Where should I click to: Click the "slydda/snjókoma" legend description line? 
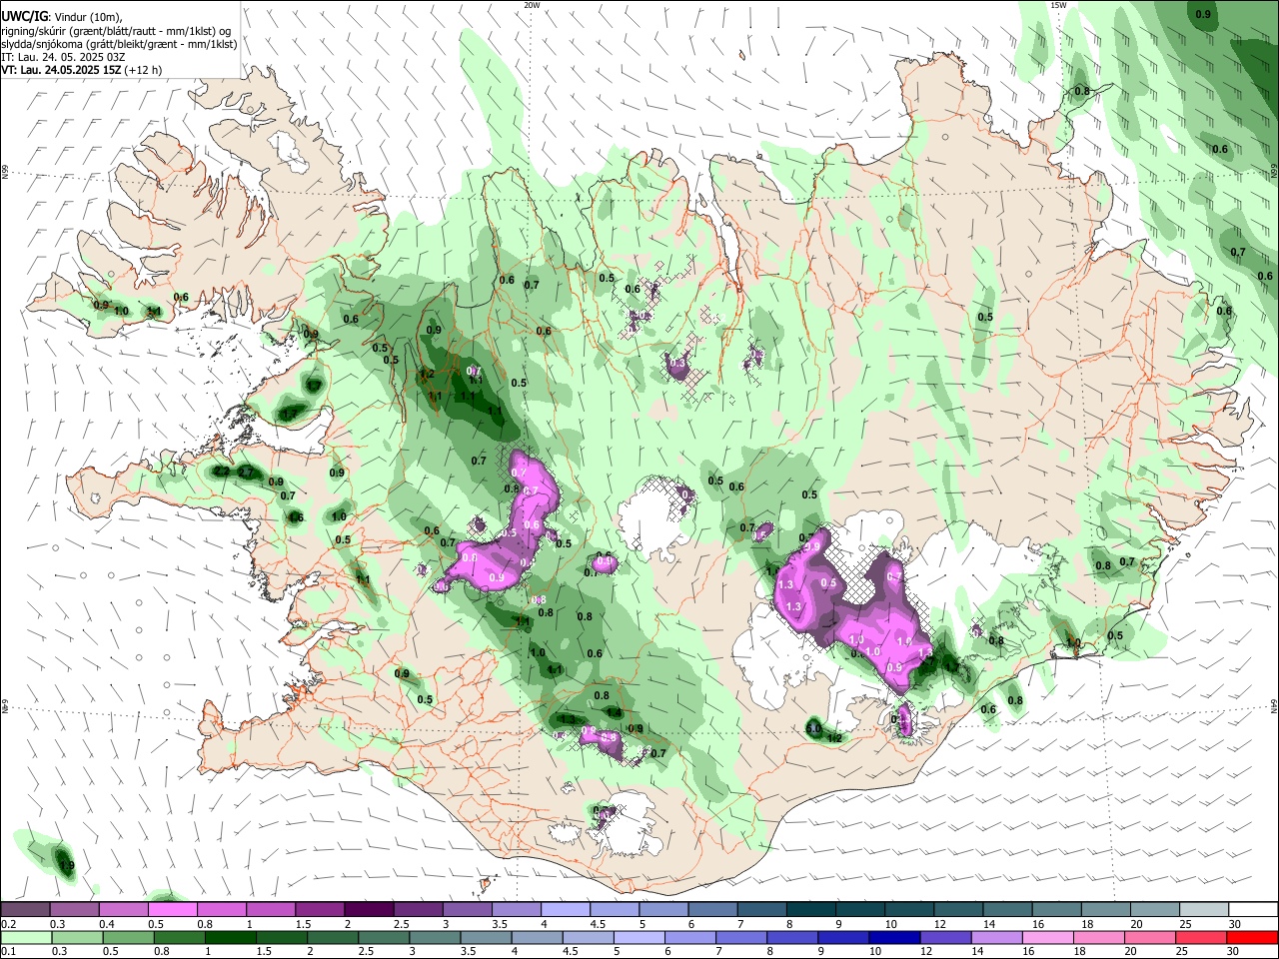pos(119,44)
